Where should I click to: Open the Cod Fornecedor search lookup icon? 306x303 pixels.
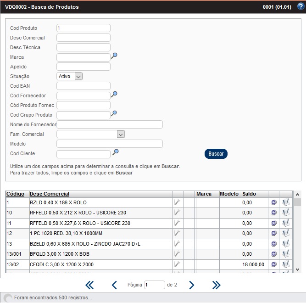click(115, 94)
